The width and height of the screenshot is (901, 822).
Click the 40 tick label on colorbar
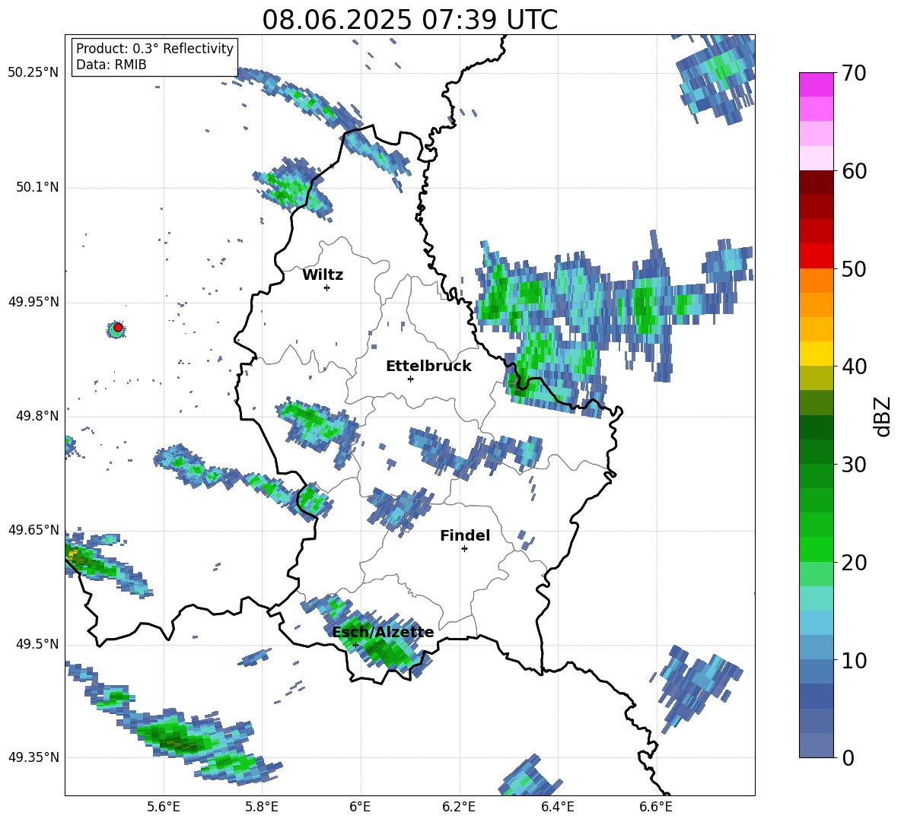(x=854, y=367)
